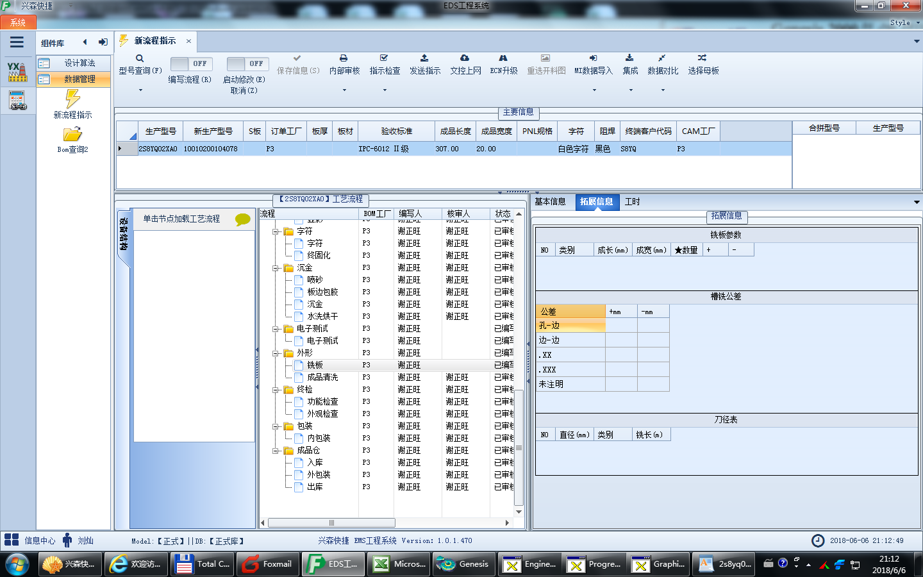The image size is (923, 577).
Task: Open Genesis from the Windows taskbar
Action: pyautogui.click(x=463, y=564)
